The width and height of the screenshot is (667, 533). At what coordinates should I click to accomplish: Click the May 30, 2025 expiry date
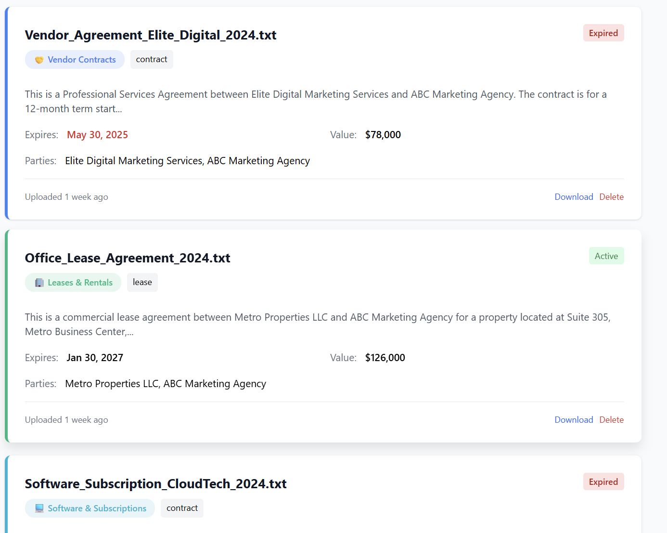click(x=97, y=135)
